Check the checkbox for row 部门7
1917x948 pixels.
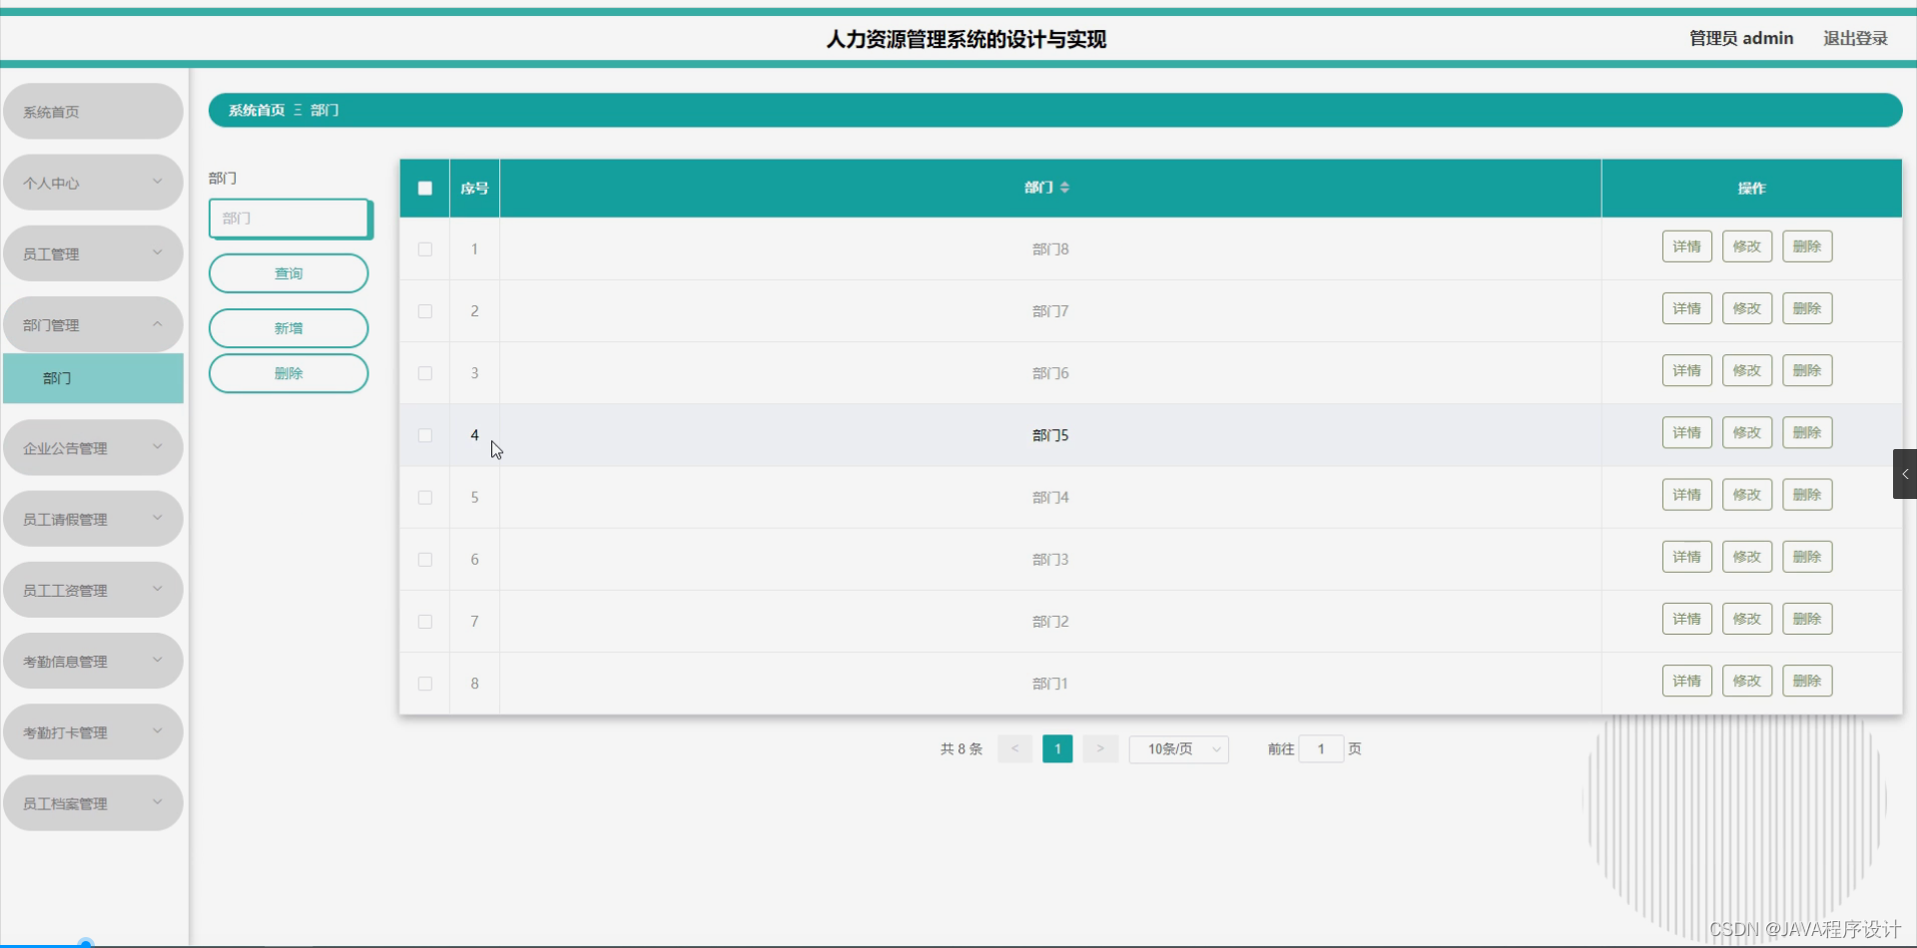[425, 311]
